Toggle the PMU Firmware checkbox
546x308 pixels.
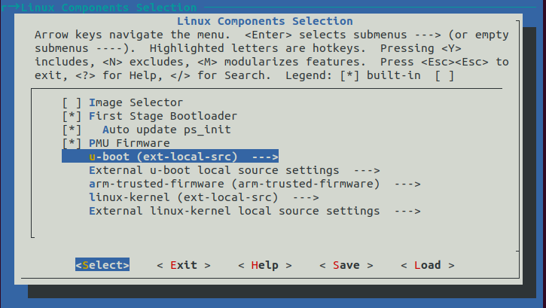[72, 143]
